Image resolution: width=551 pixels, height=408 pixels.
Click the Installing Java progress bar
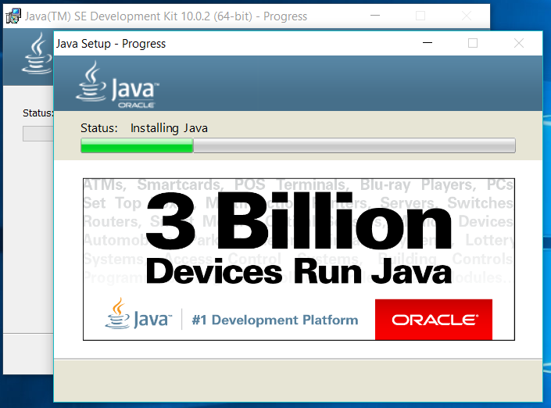click(298, 145)
